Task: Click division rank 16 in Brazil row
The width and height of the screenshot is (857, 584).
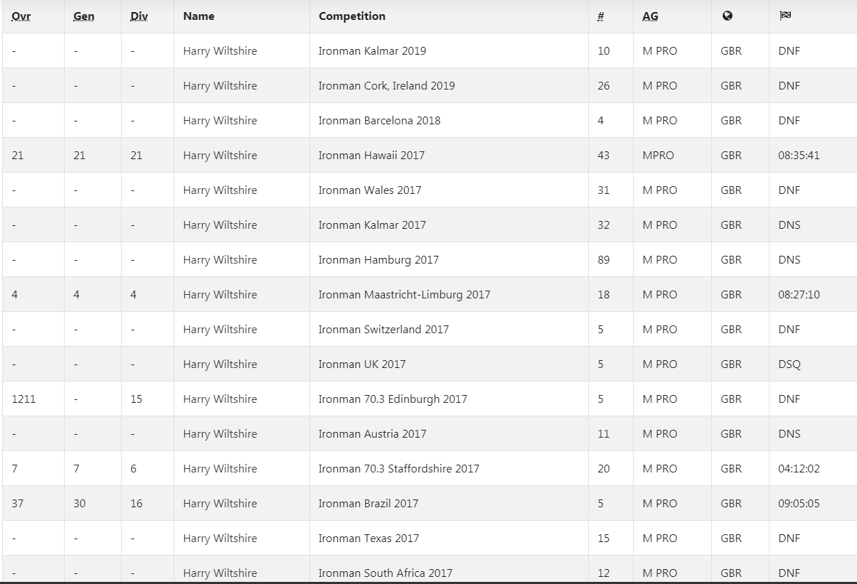Action: click(136, 504)
